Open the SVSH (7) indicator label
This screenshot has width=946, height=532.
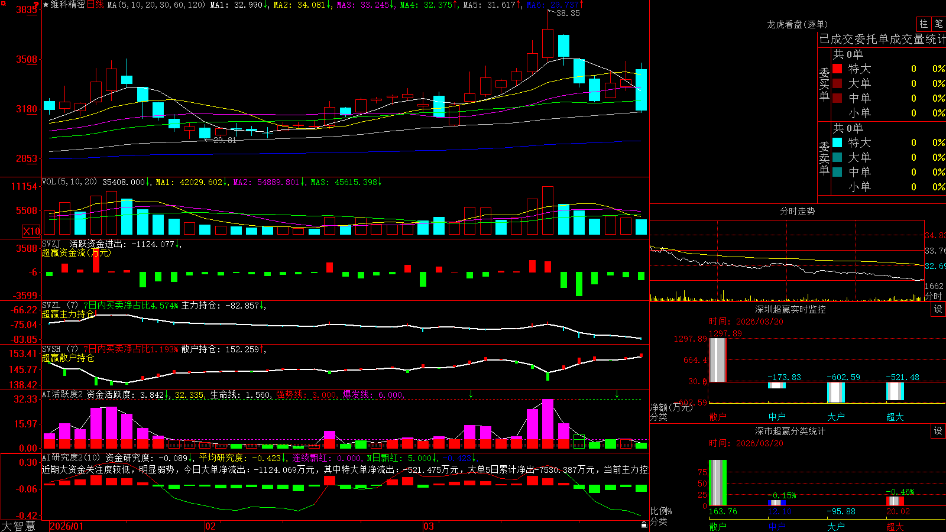coord(60,349)
